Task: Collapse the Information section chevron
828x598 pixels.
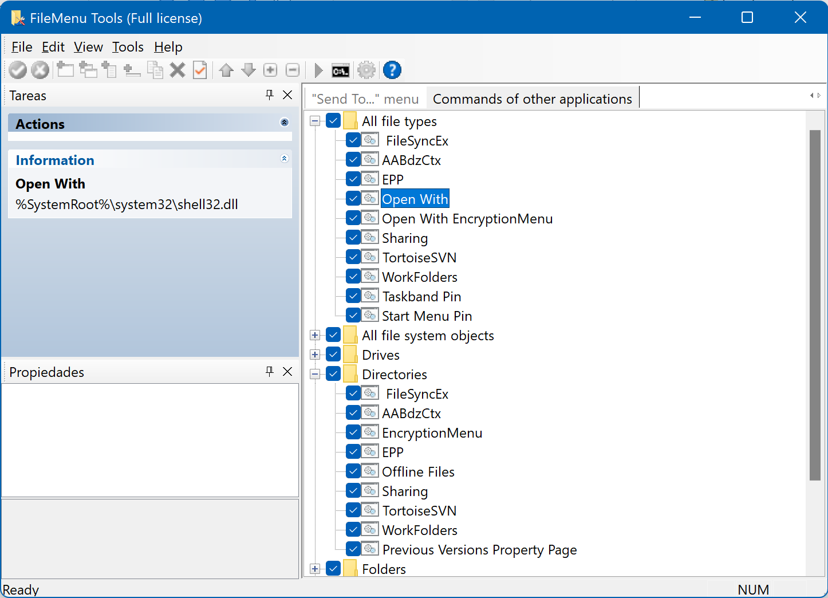Action: (285, 159)
